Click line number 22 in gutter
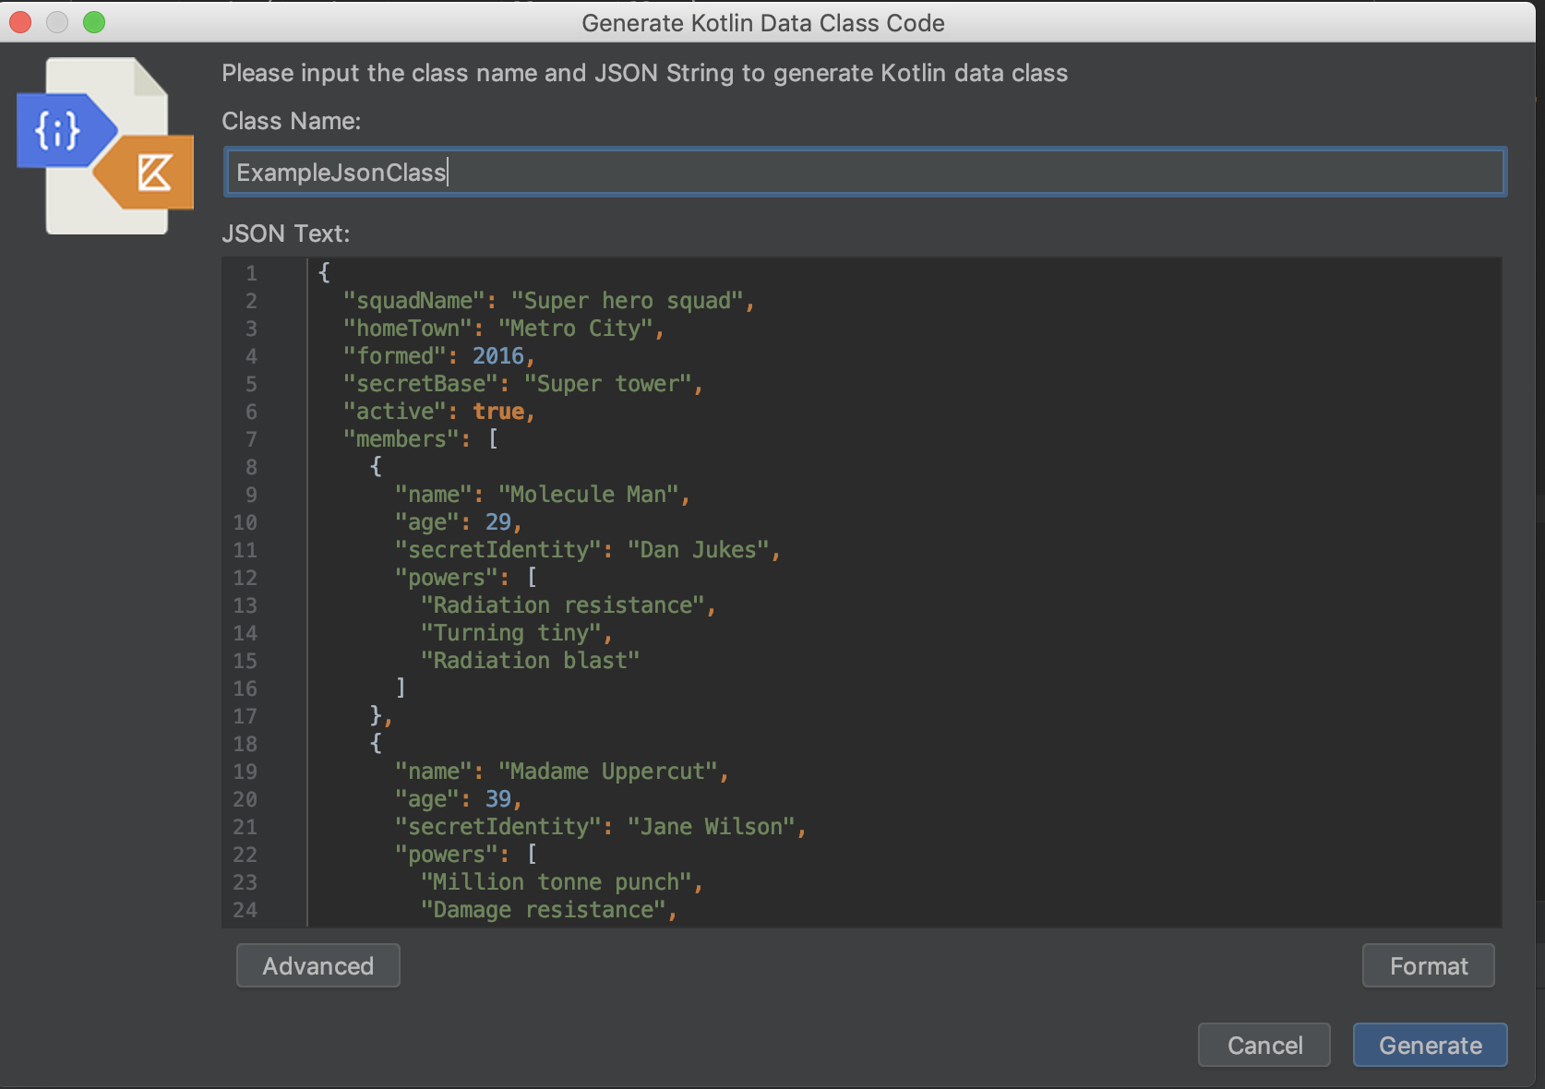This screenshot has width=1545, height=1089. [245, 855]
